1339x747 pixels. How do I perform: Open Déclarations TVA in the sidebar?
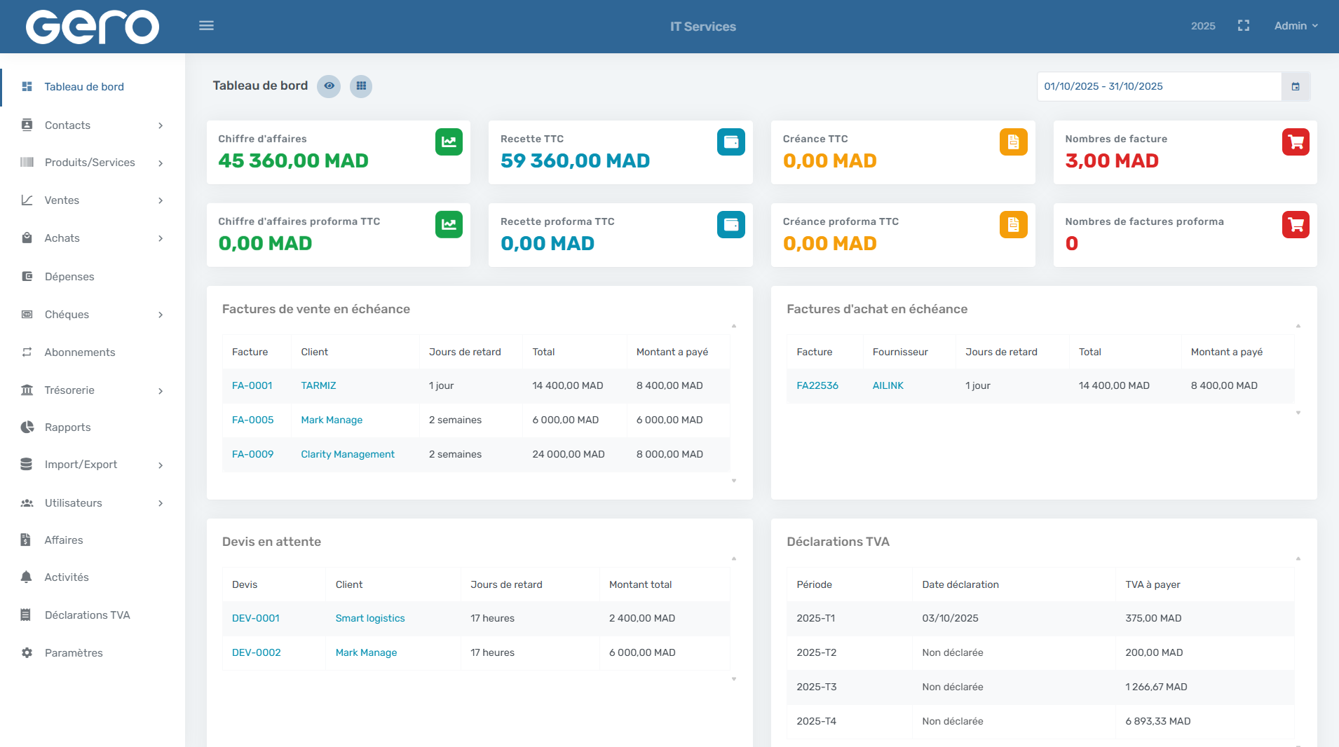coord(87,615)
